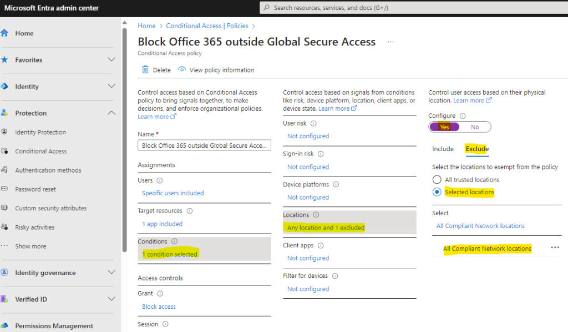The width and height of the screenshot is (568, 332).
Task: Click inside the policy Name field
Action: (204, 145)
